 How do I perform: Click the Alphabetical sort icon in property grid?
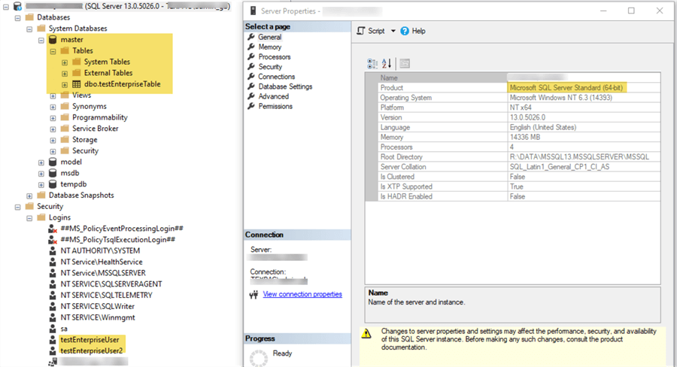click(x=387, y=64)
